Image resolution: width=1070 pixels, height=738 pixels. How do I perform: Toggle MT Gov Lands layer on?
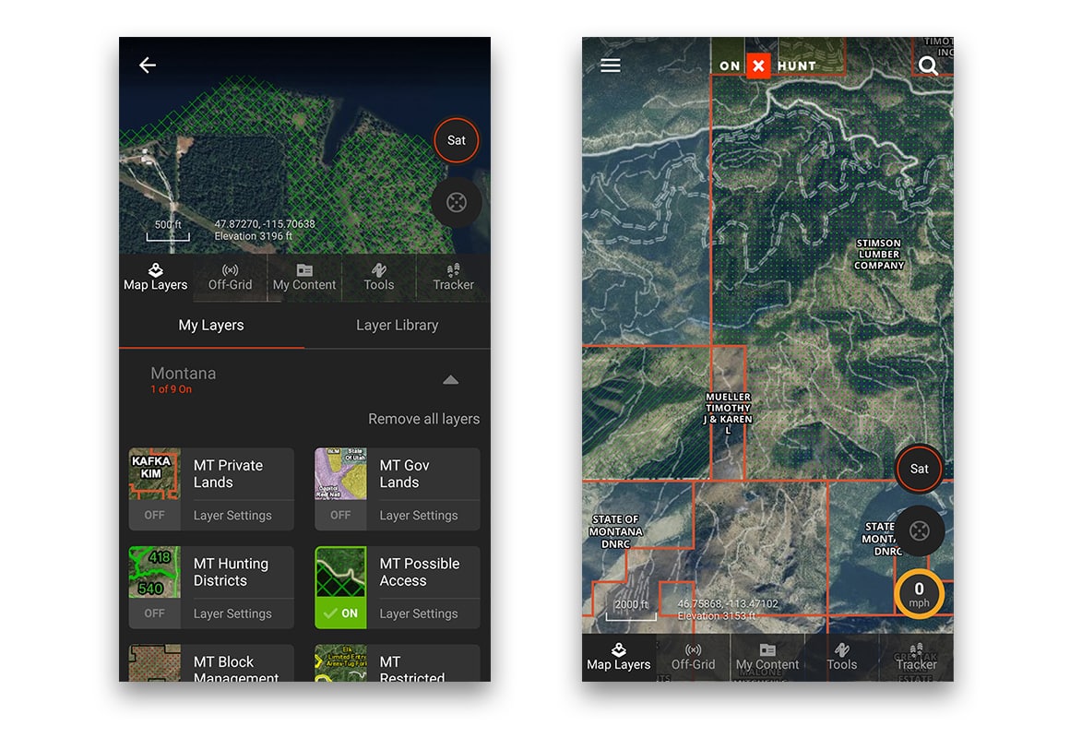[340, 515]
